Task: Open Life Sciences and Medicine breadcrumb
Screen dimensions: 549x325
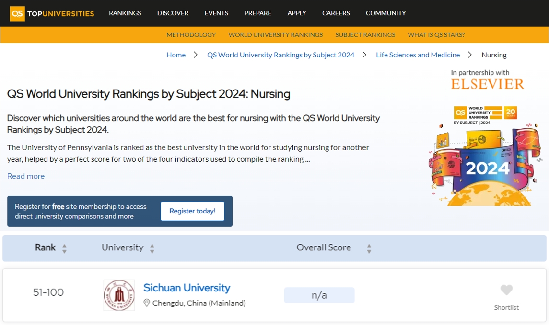Action: [x=418, y=55]
